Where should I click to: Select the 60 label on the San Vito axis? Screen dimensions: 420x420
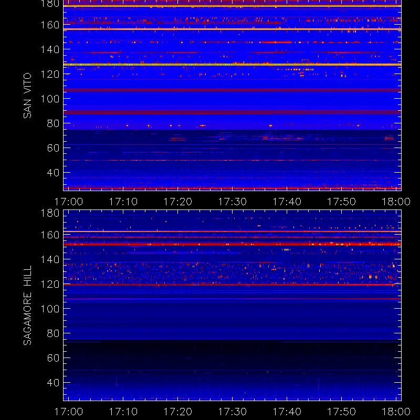click(x=53, y=148)
